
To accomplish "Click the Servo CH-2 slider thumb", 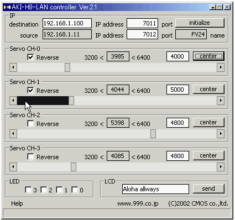I will (x=153, y=134).
